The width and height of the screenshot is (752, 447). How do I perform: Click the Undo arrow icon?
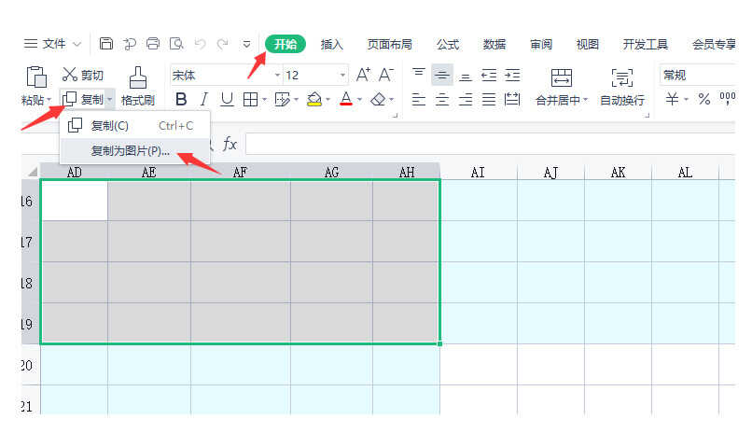200,44
